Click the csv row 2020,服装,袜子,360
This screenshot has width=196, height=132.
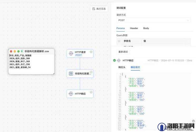click(19, 61)
